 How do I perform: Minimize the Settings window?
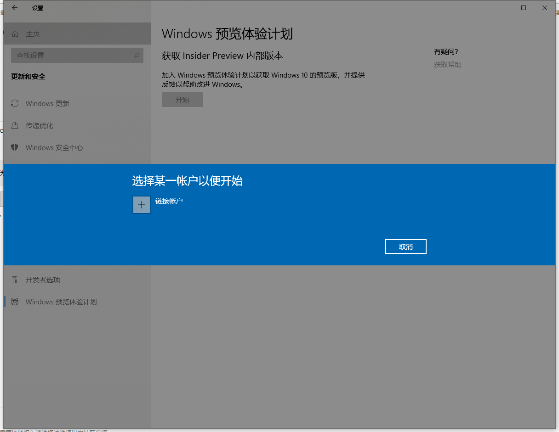point(502,8)
